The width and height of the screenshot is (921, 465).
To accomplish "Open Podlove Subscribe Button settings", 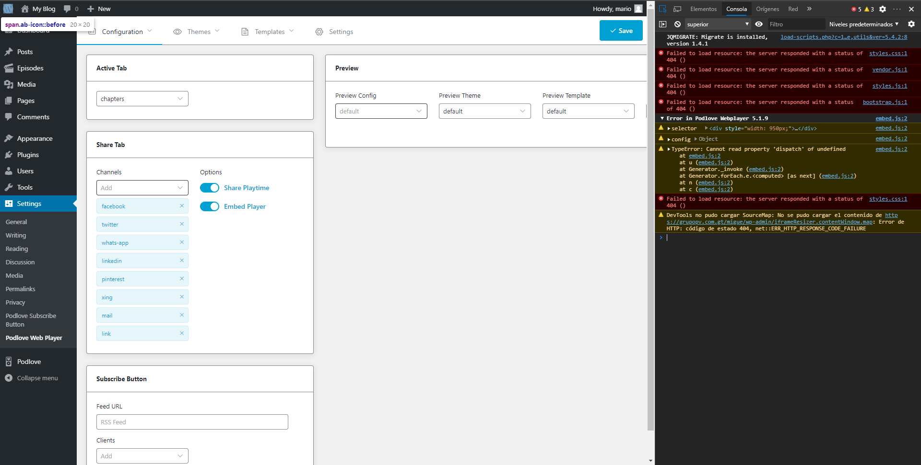I will tap(31, 320).
